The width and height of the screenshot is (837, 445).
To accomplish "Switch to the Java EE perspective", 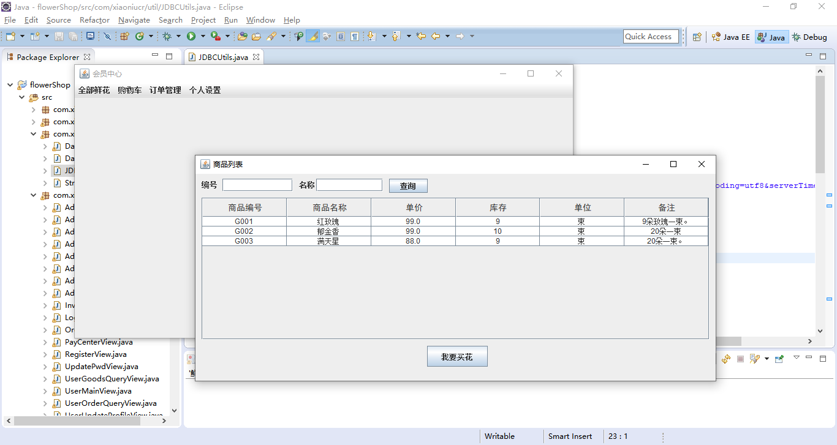I will (730, 37).
